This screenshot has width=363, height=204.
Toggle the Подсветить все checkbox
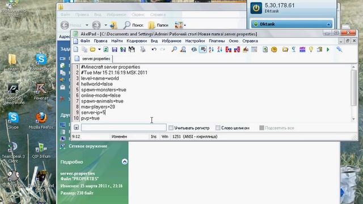261,128
